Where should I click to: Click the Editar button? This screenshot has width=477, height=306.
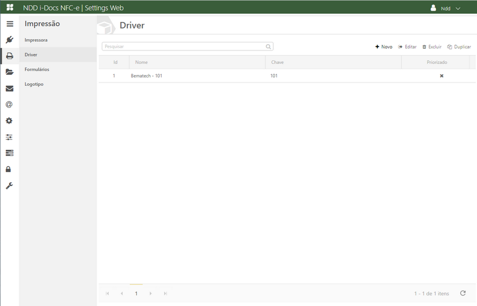(x=407, y=47)
